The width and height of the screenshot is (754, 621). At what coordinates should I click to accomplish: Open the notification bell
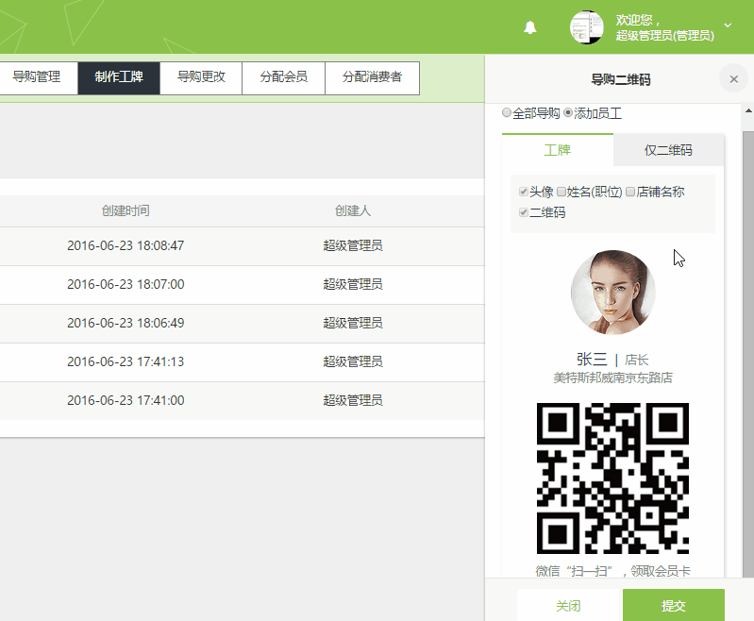pyautogui.click(x=530, y=27)
